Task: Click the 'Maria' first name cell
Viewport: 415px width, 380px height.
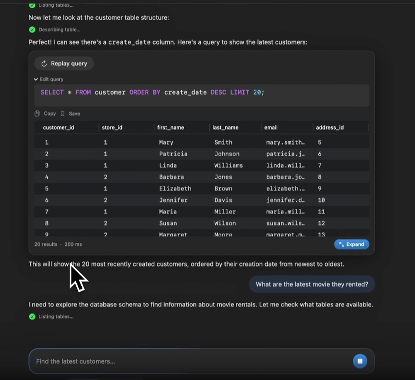Action: [x=168, y=212]
